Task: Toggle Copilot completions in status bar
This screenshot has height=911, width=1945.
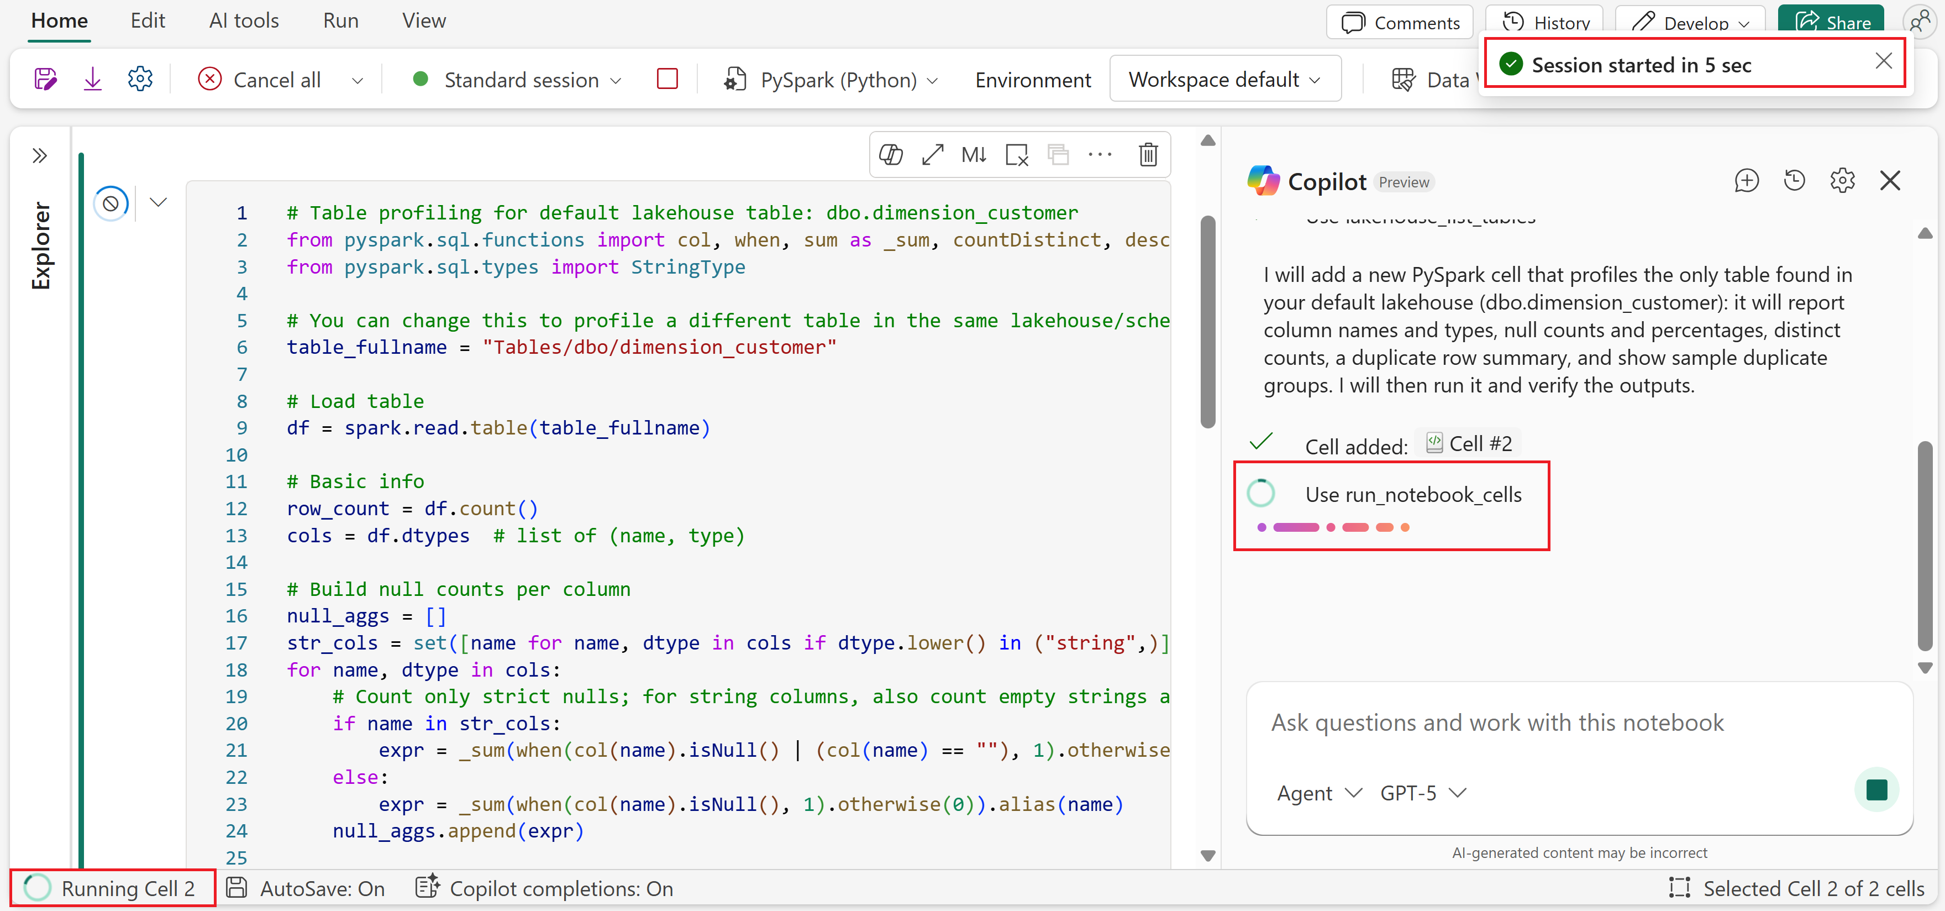Action: (544, 888)
